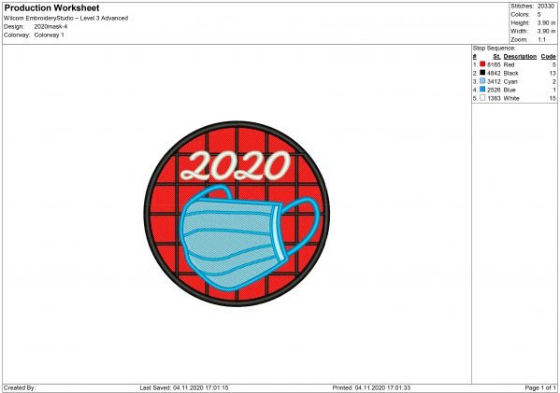The width and height of the screenshot is (560, 393).
Task: Click the 'White' description text
Action: pyautogui.click(x=511, y=98)
